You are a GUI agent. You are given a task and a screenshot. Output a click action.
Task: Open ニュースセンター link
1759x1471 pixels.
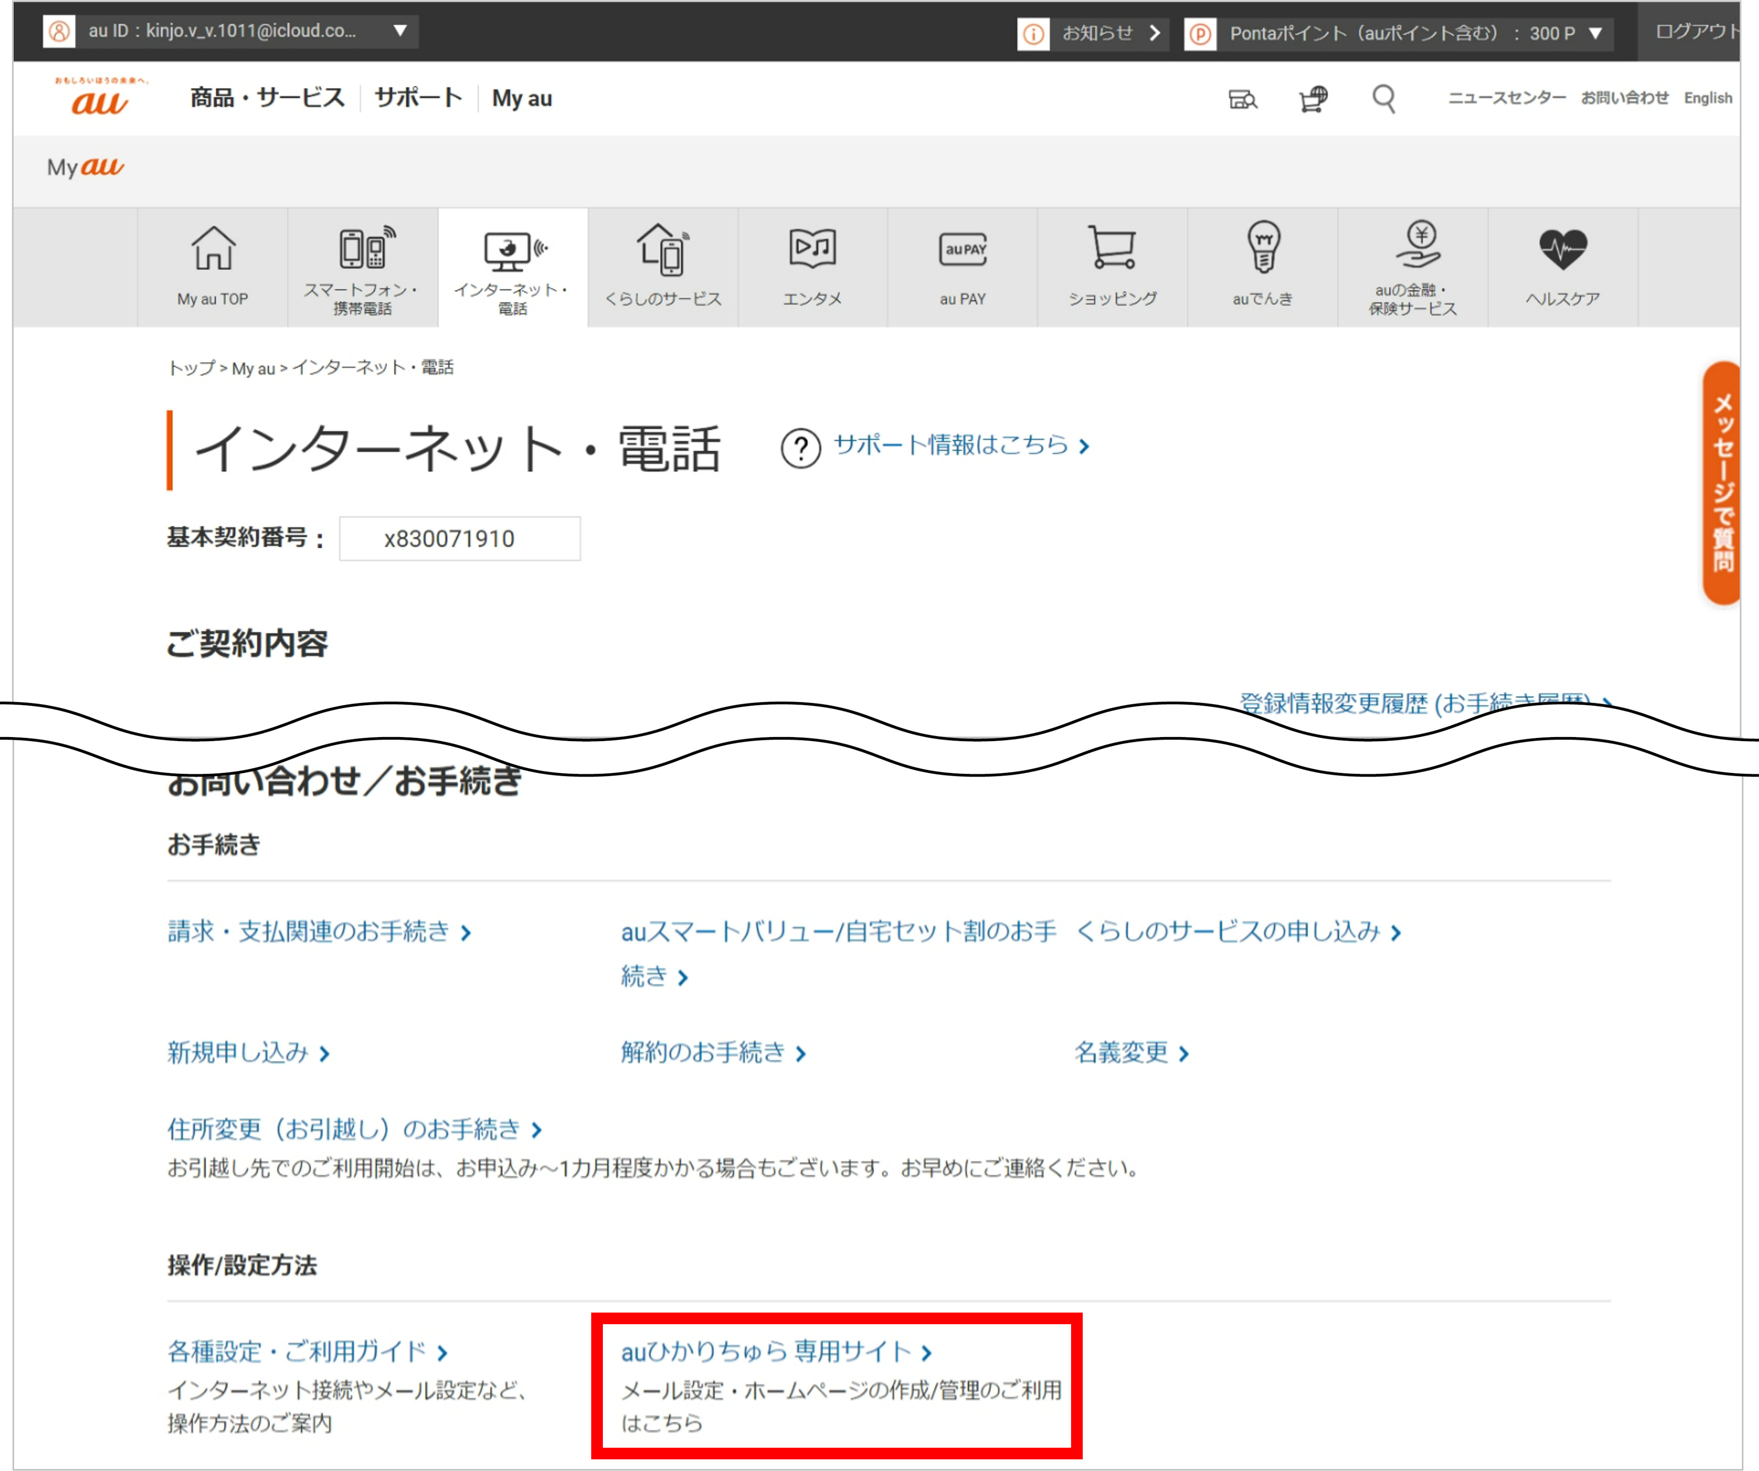pos(1507,98)
